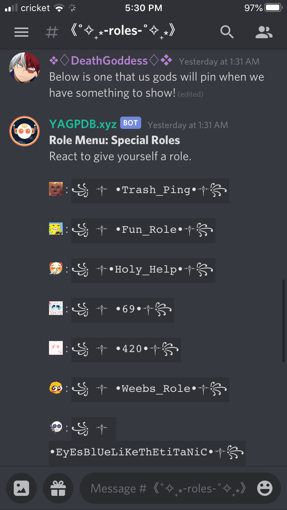
Task: Tap the yellow blob emoji for Weebs_Role
Action: click(56, 388)
